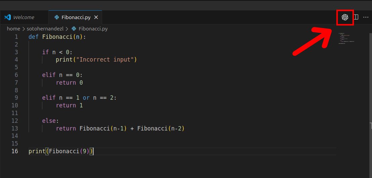Click the Python icon on Fibonacci.py tab
Screen dimensions: 372x178
tap(57, 17)
